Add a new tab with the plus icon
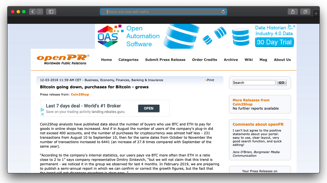Viewport: 327px width, 183px height. click(x=316, y=13)
